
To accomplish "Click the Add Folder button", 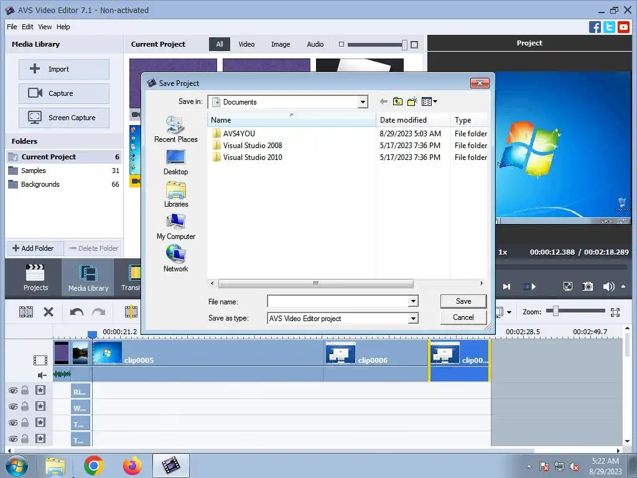I will (x=34, y=248).
